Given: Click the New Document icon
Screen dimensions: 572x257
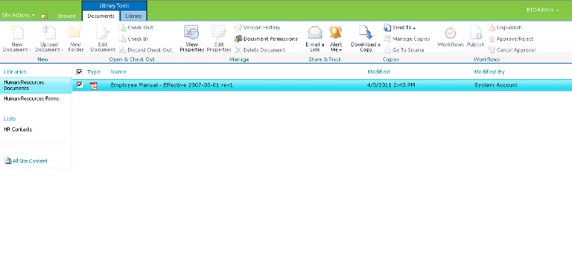Looking at the screenshot, I should 16,32.
